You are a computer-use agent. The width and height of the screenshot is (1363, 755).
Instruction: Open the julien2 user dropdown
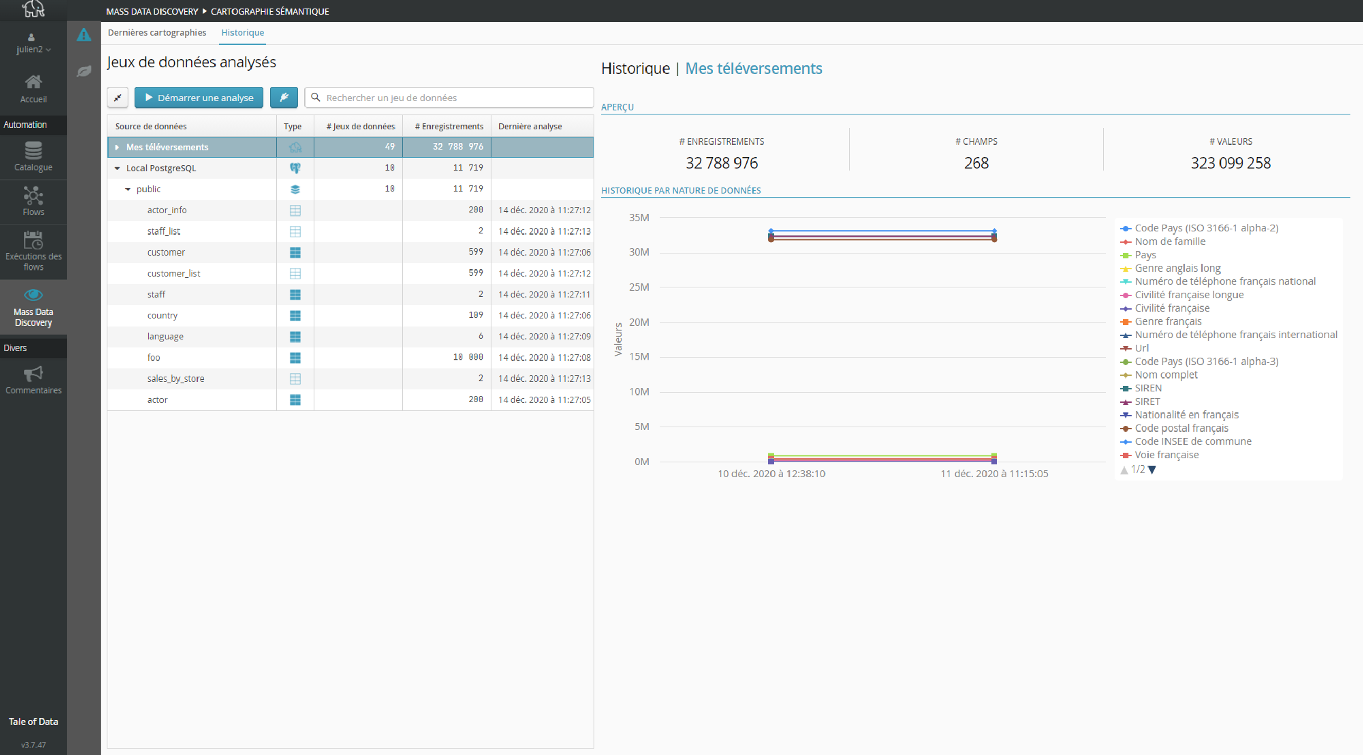point(33,44)
